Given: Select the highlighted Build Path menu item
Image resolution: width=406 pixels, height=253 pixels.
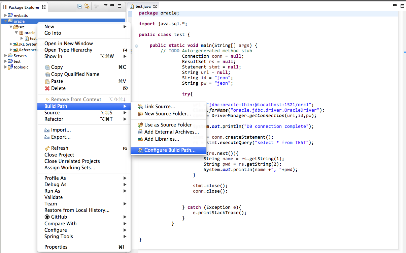Looking at the screenshot, I should pyautogui.click(x=84, y=106).
